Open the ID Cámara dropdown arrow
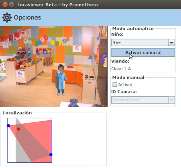The width and height of the screenshot is (181, 168). tap(172, 100)
